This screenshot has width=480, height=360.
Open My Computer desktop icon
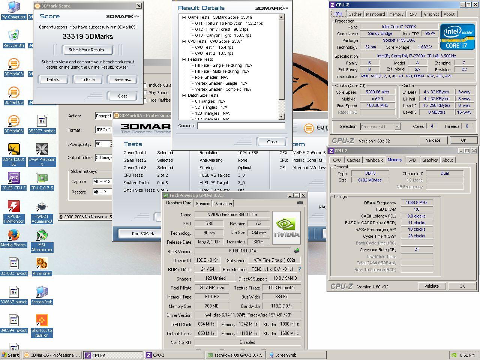[x=13, y=10]
